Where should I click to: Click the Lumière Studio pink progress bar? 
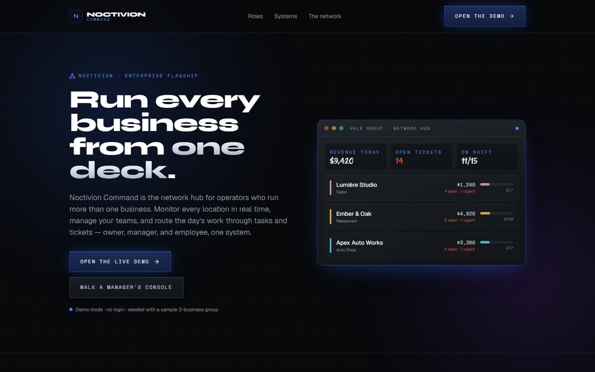(x=497, y=184)
